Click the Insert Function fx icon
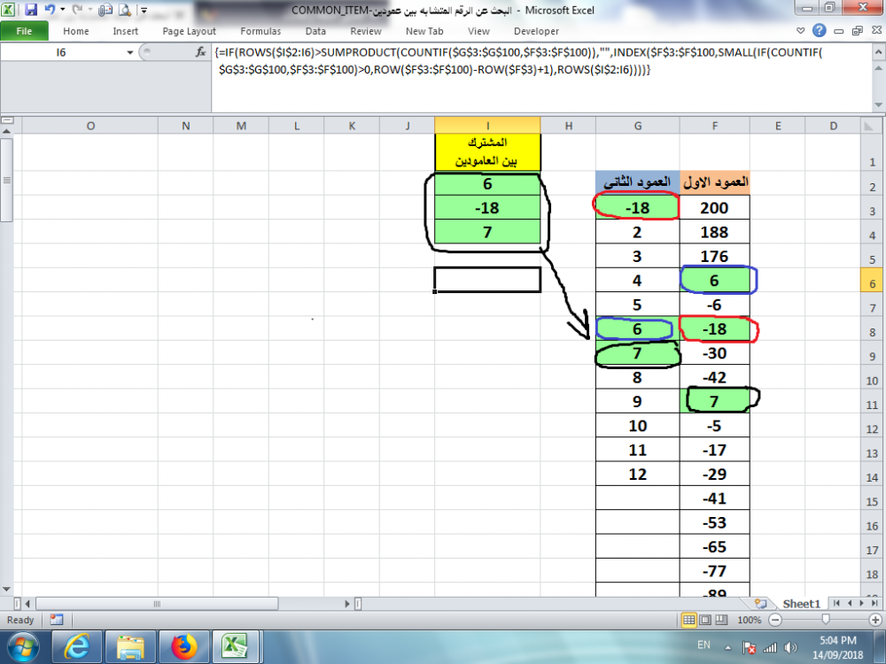Viewport: 886px width, 664px height. 200,53
